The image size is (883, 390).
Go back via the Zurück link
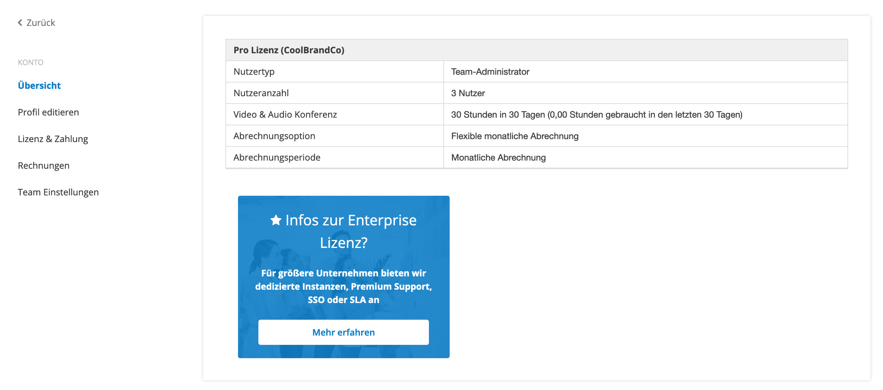coord(36,23)
